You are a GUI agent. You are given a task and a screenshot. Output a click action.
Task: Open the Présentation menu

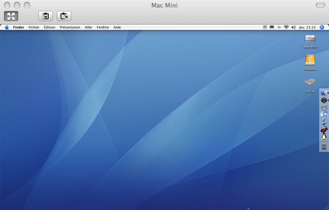70,27
